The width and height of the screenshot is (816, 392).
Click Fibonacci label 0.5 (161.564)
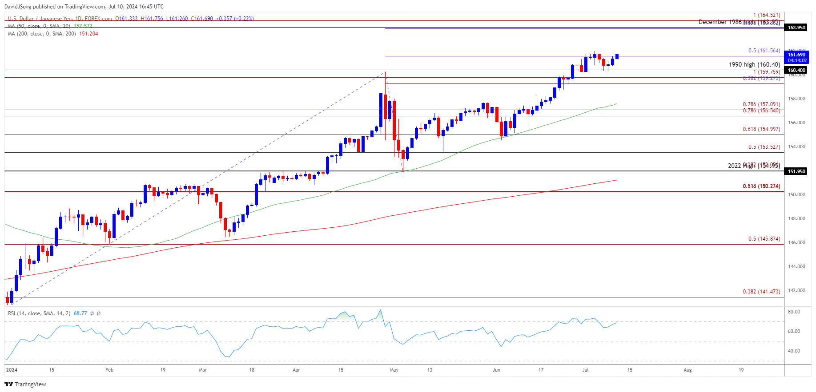point(764,51)
